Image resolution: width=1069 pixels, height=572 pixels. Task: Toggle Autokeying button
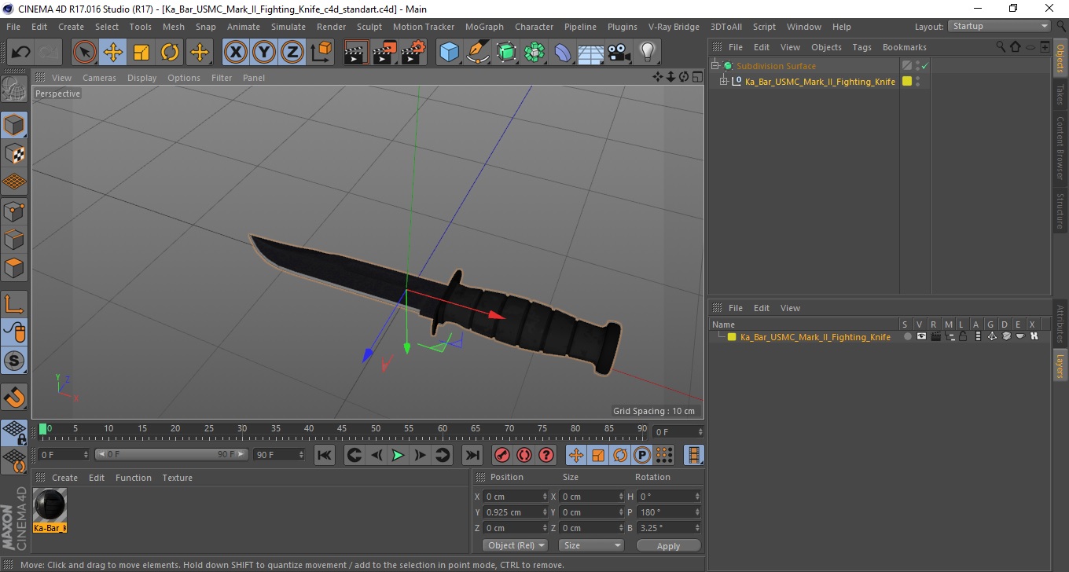click(523, 455)
